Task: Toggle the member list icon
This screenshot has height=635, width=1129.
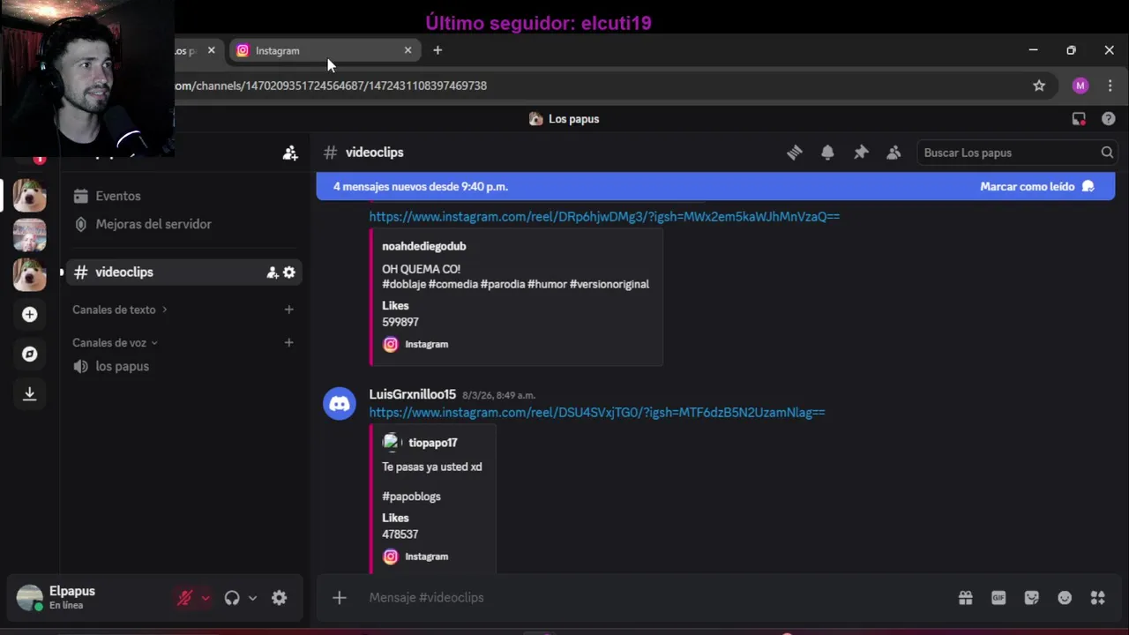Action: [893, 153]
